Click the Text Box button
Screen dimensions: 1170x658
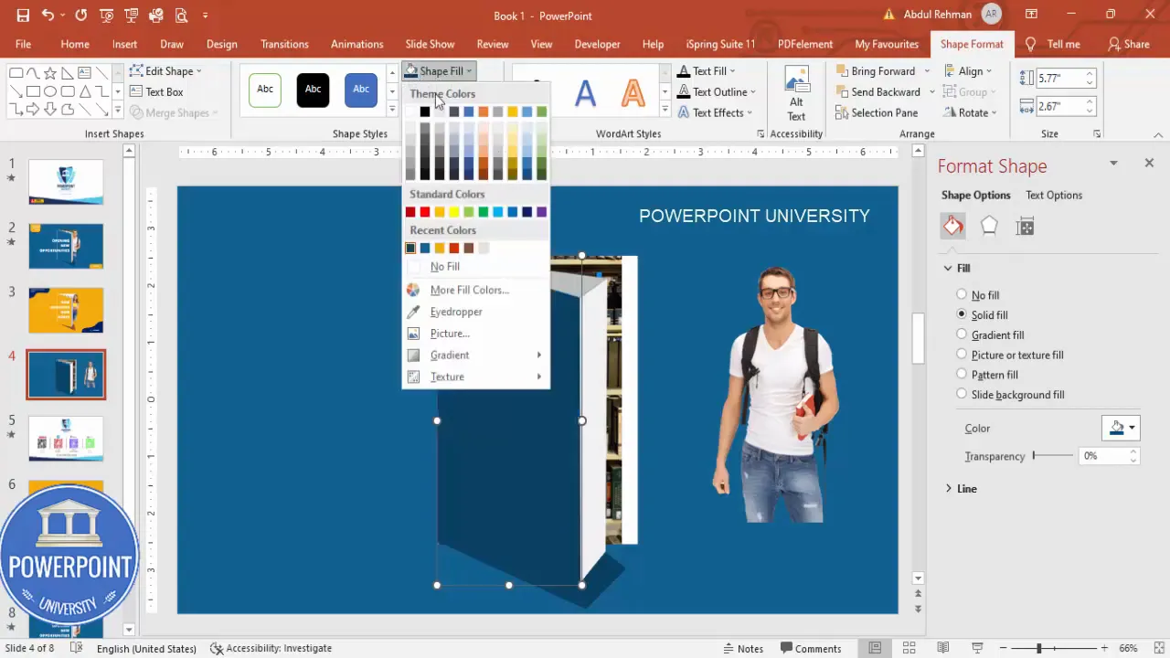tap(156, 91)
